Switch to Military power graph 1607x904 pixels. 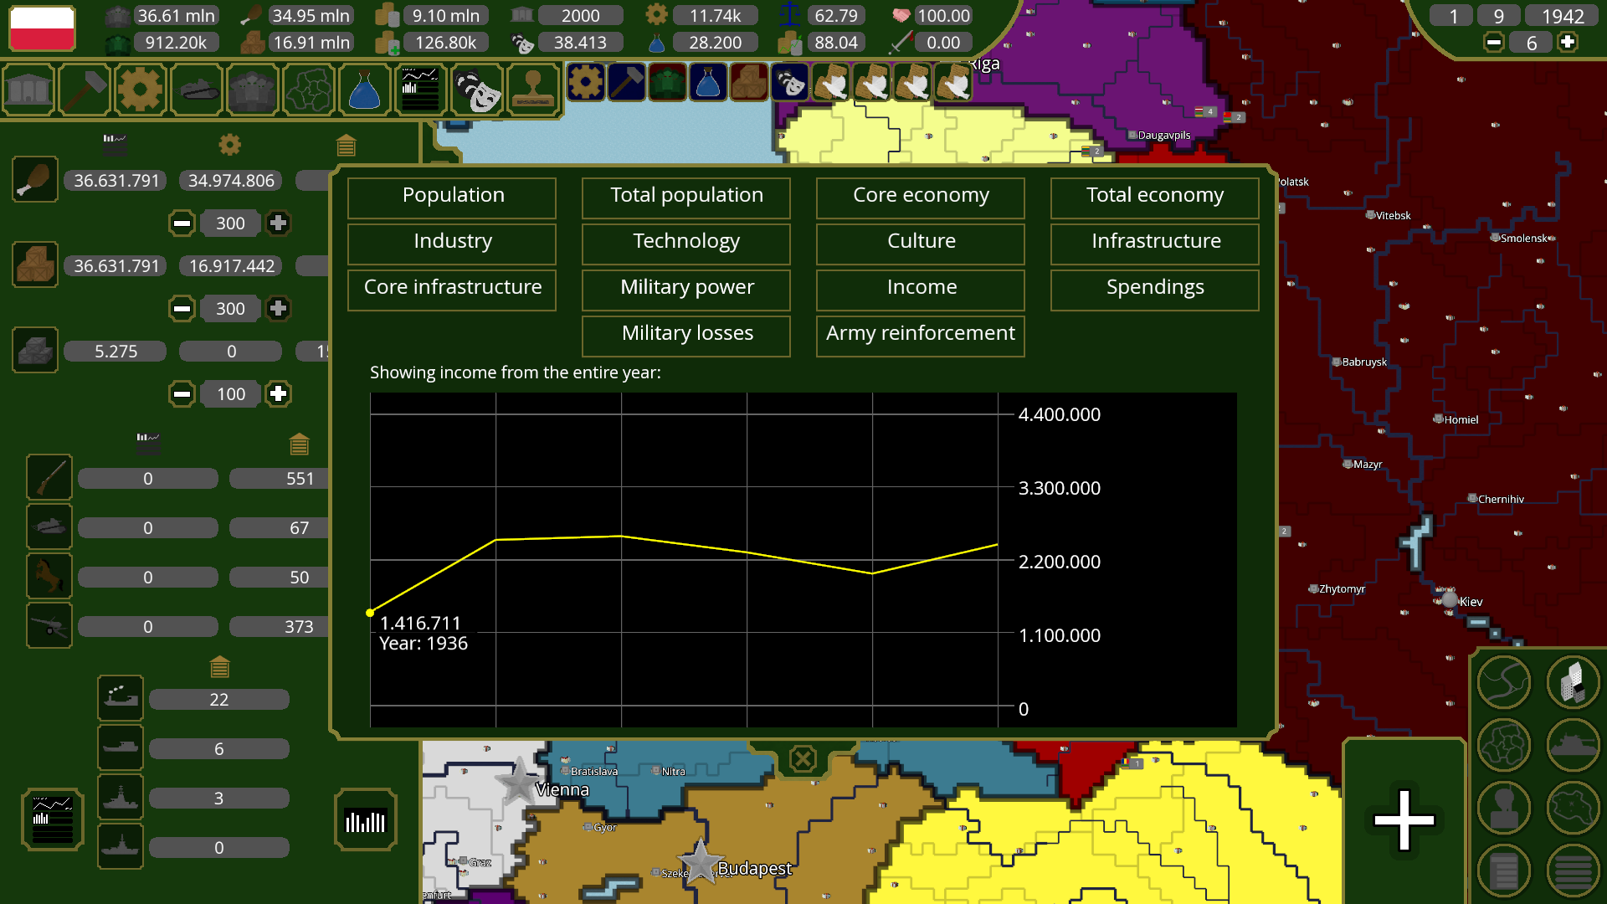686,288
